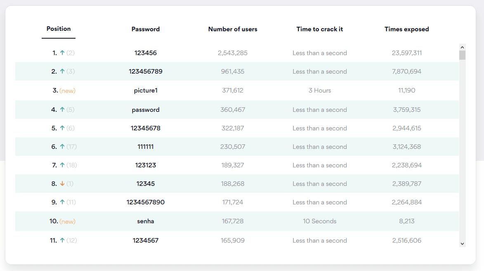This screenshot has width=484, height=271.
Task: Click the table scrollbar thumb
Action: [x=463, y=55]
